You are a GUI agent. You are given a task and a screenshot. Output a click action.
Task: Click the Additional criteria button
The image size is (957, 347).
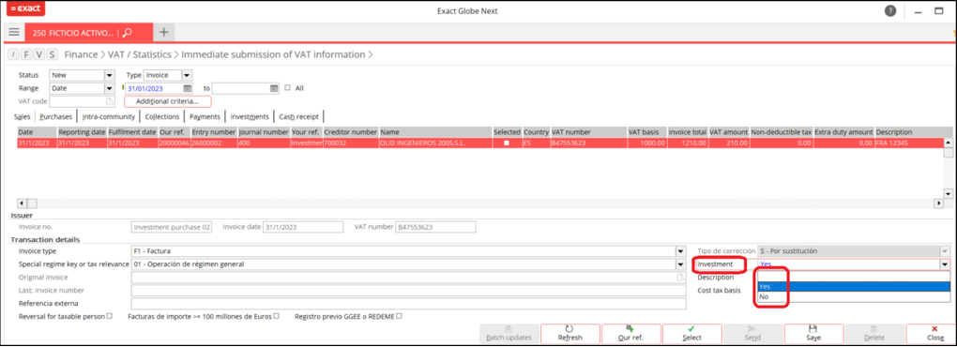(x=167, y=101)
